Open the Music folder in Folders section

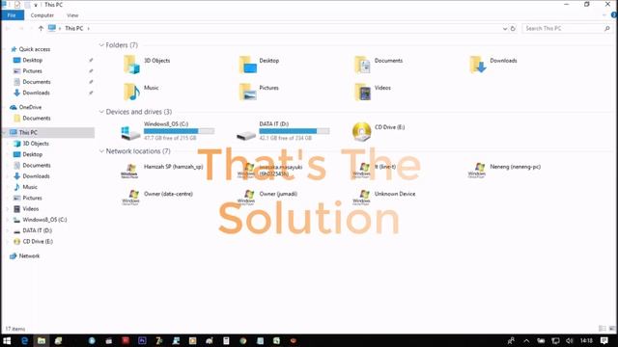[x=131, y=92]
